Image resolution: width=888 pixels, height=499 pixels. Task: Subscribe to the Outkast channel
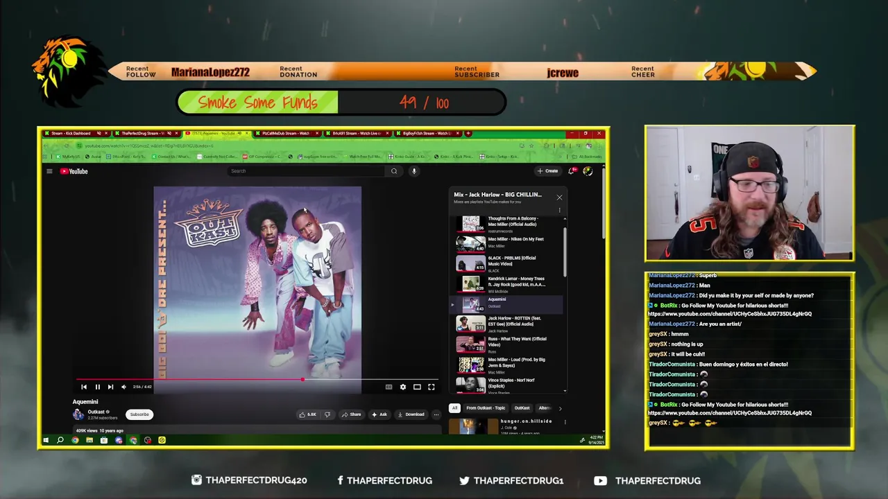pyautogui.click(x=139, y=414)
